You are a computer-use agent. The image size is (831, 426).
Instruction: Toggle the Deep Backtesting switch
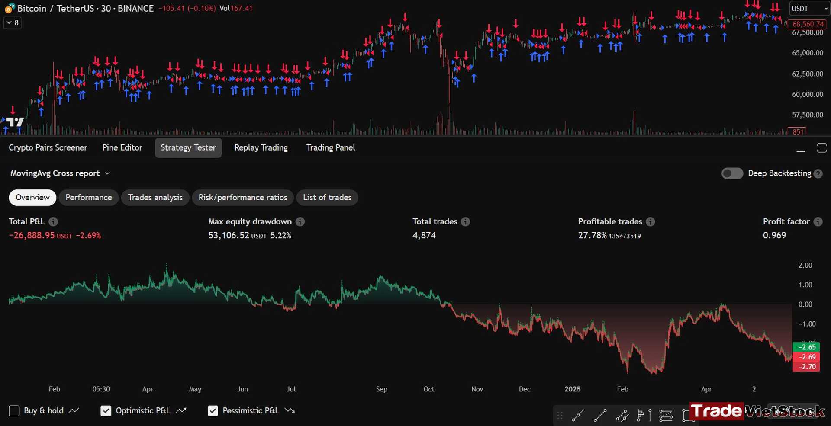coord(732,173)
